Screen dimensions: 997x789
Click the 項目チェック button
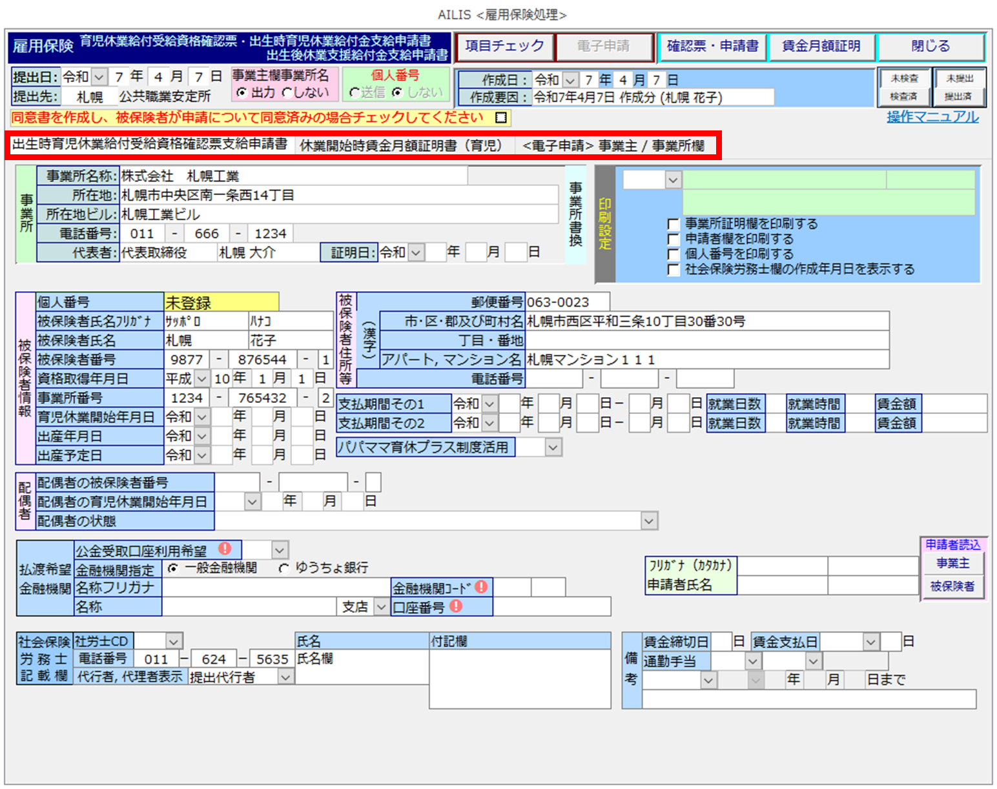504,46
